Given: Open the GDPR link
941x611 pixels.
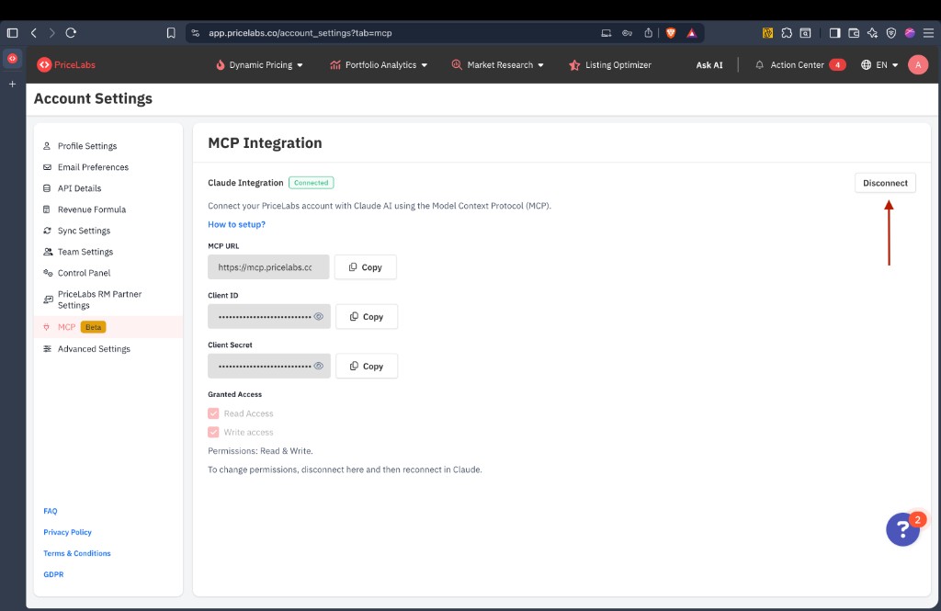Looking at the screenshot, I should coord(53,574).
